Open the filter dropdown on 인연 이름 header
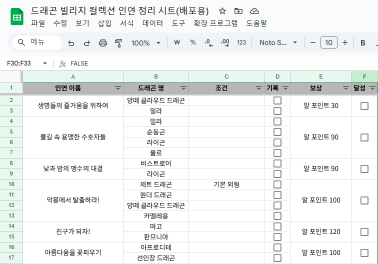 pos(118,88)
